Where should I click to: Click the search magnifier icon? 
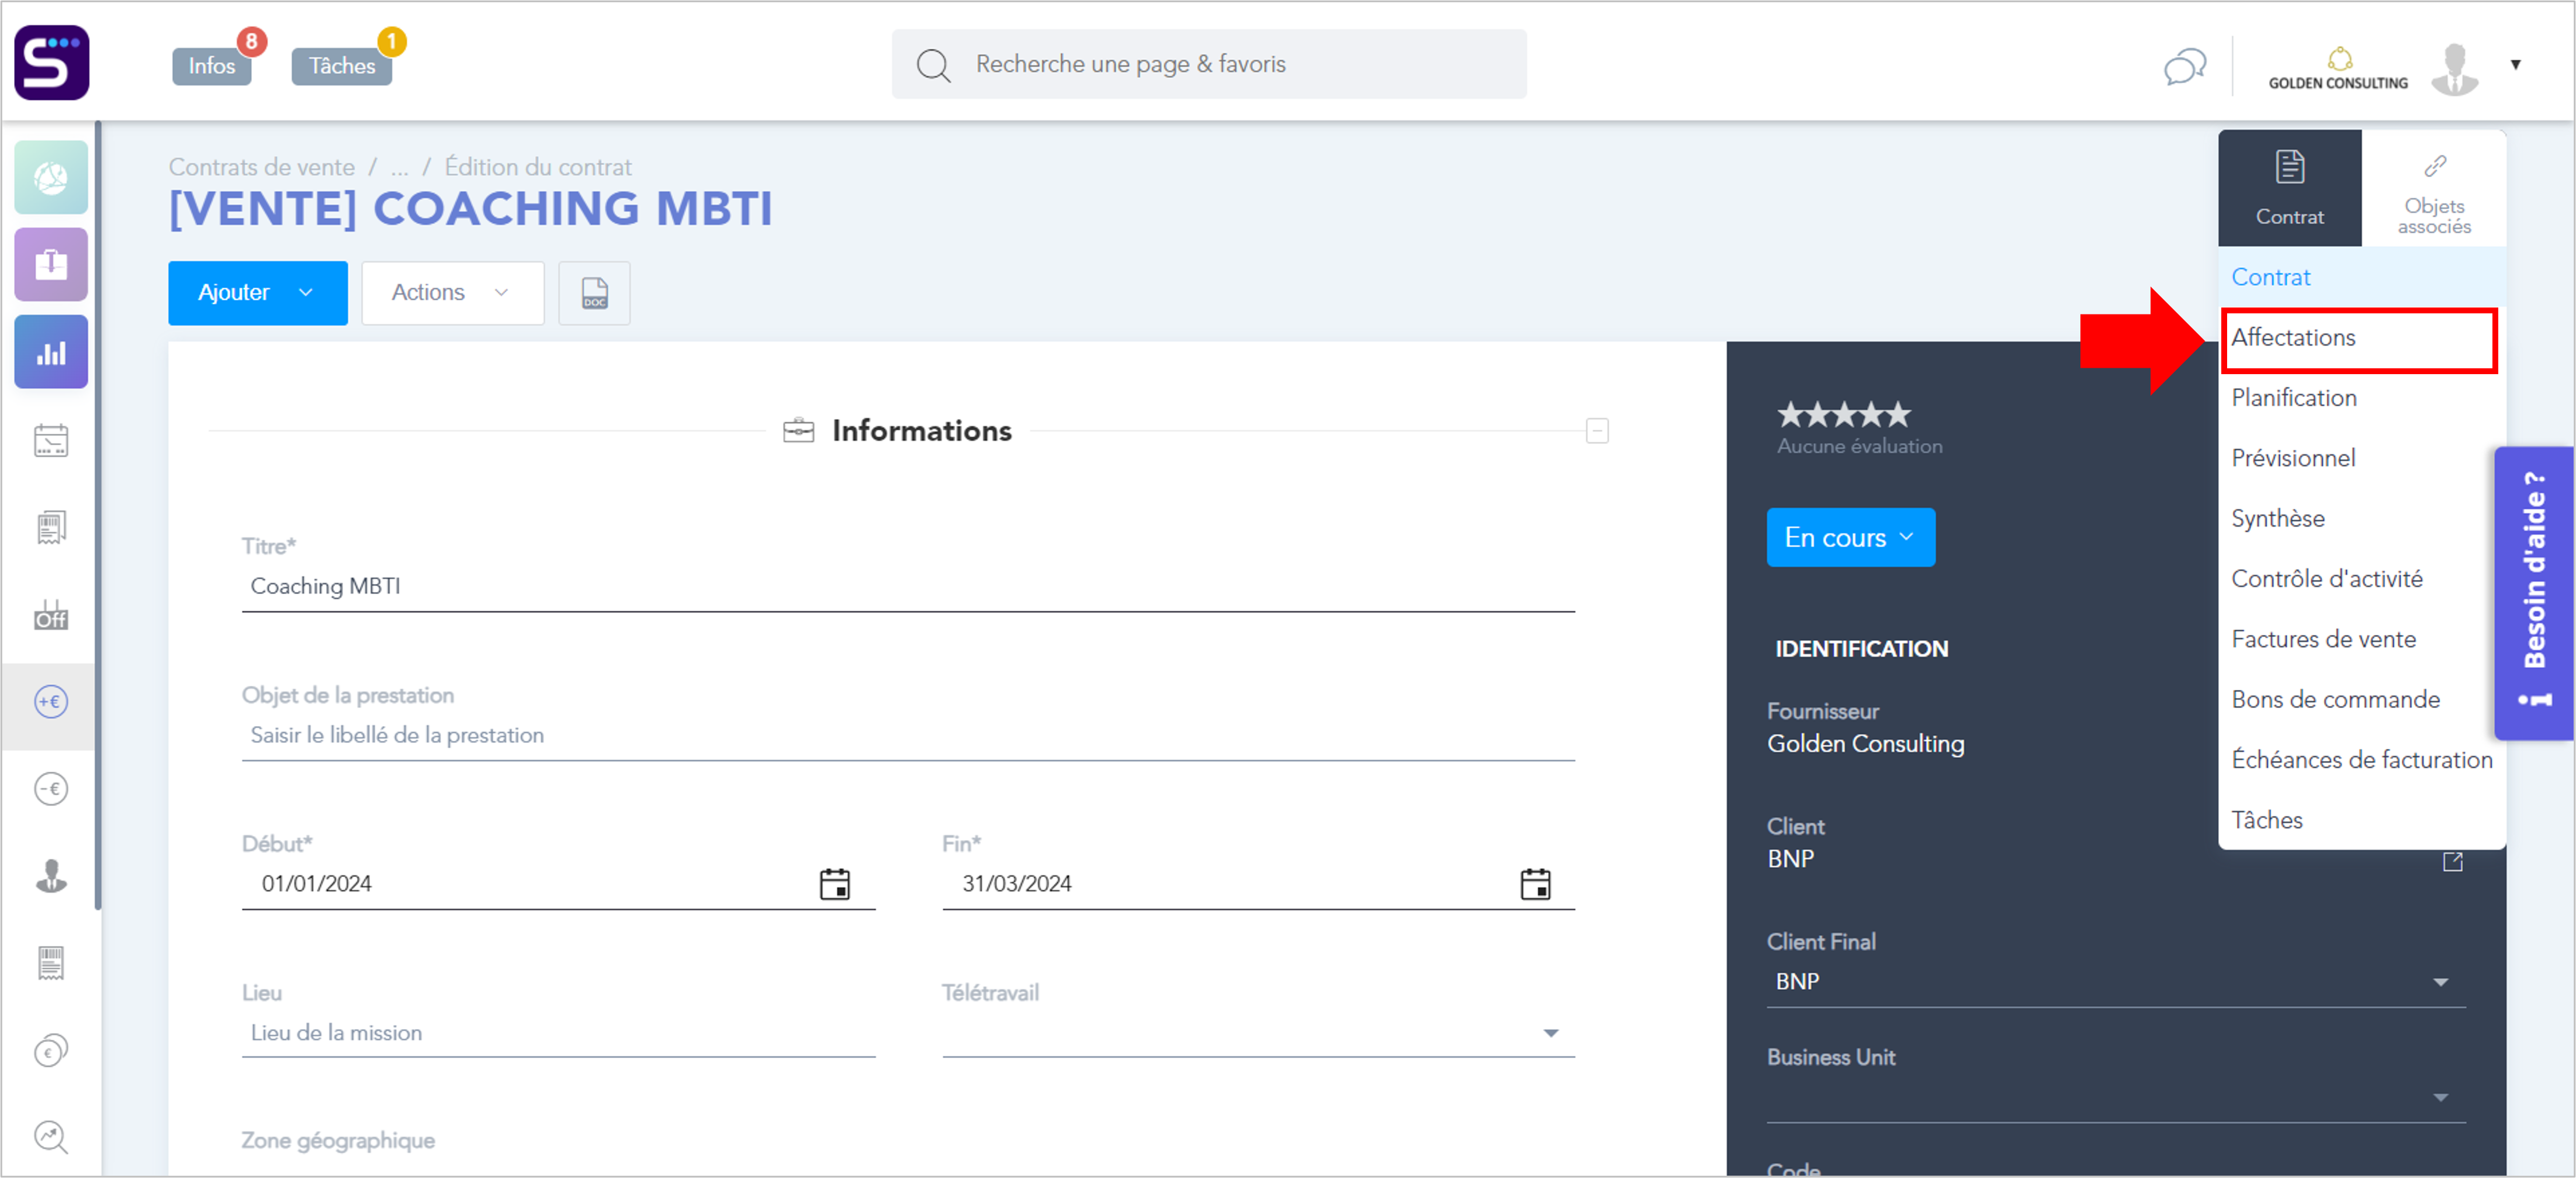point(933,65)
